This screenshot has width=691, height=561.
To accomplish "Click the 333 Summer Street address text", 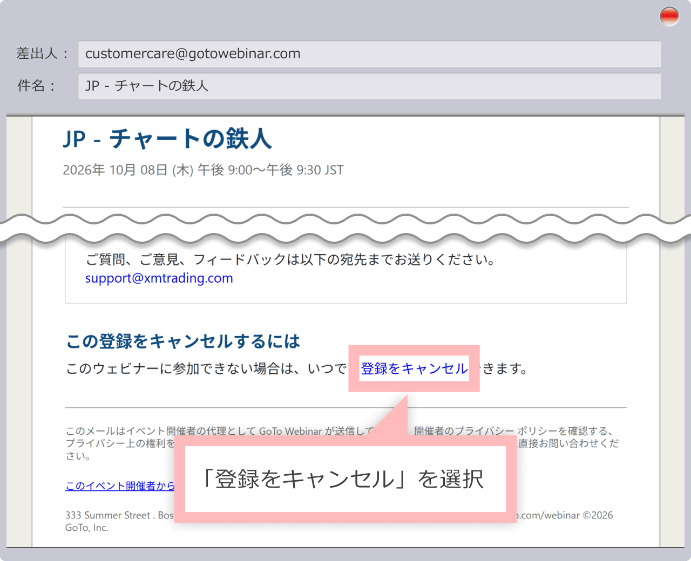I will (x=119, y=515).
